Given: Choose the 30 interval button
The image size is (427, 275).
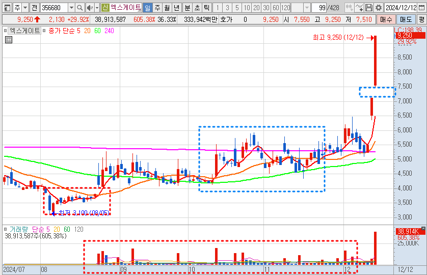Looking at the screenshot, I should 266,8.
